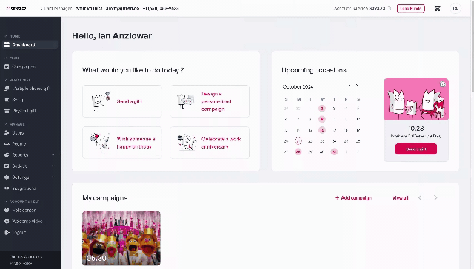474x269 pixels.
Task: Click Design a personalized campaign card
Action: coord(210,101)
